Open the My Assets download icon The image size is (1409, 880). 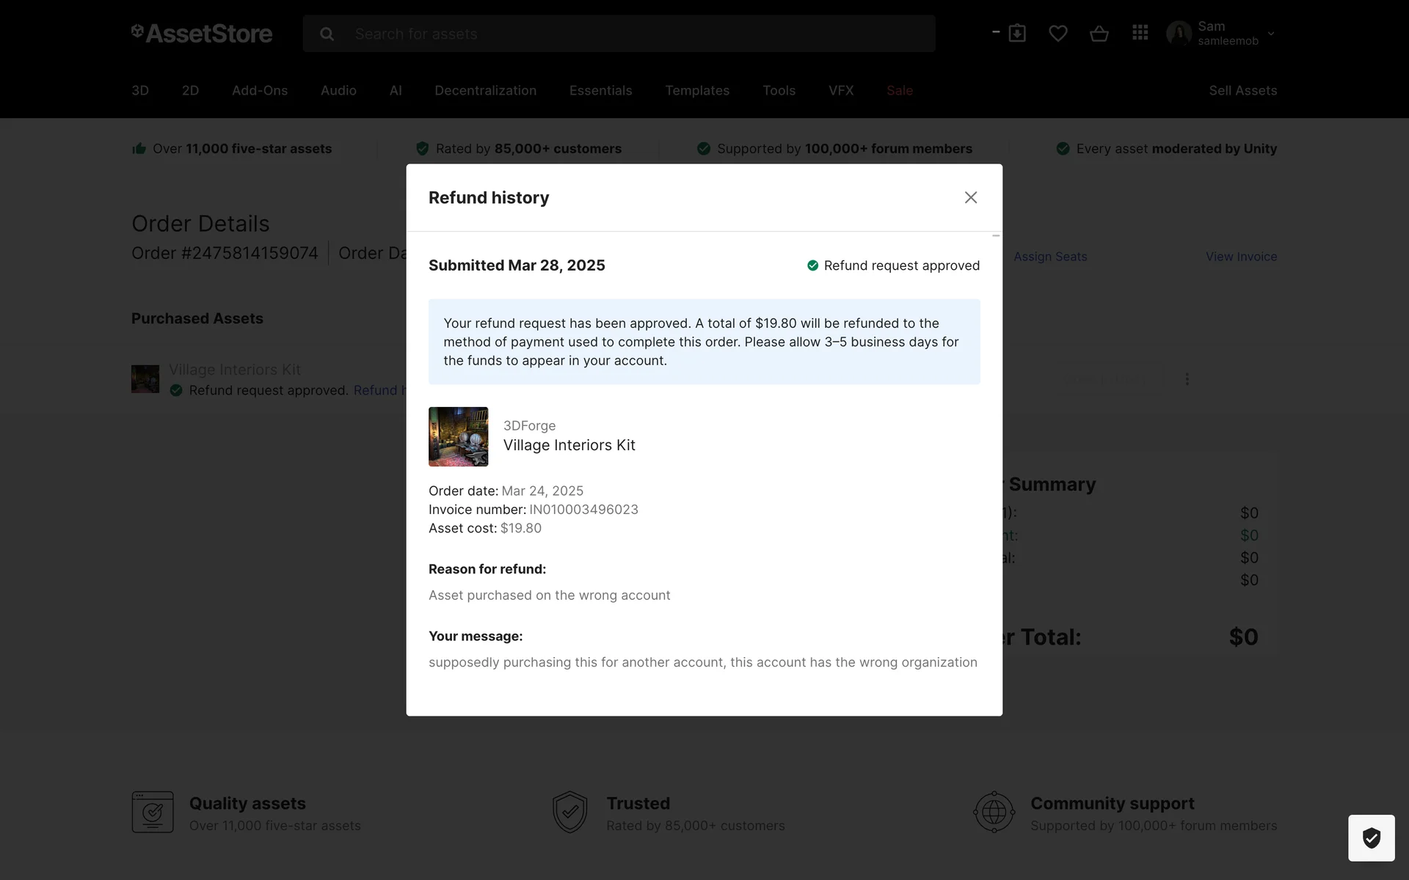pyautogui.click(x=1016, y=33)
